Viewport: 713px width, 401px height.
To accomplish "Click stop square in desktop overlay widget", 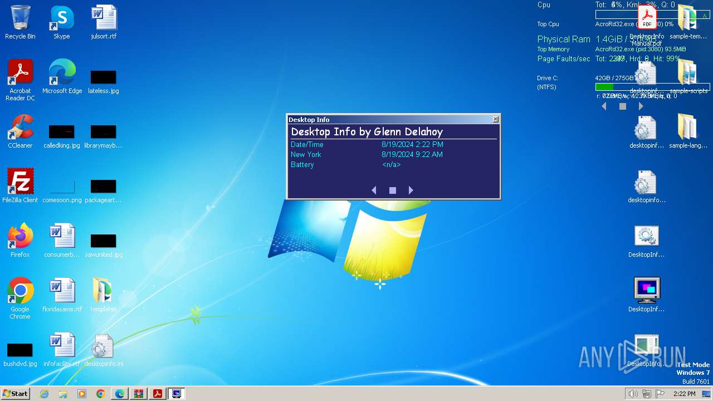I will click(x=623, y=106).
